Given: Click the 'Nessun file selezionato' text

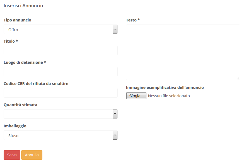Looking at the screenshot, I should [170, 96].
